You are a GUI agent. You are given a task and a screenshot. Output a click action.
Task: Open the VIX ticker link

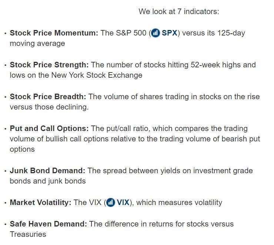coord(123,202)
